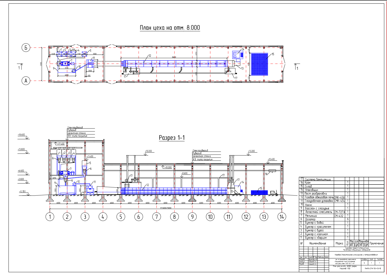387x275 pixels.
Task: Click axis bubble 7 under the section
Action: [157, 217]
